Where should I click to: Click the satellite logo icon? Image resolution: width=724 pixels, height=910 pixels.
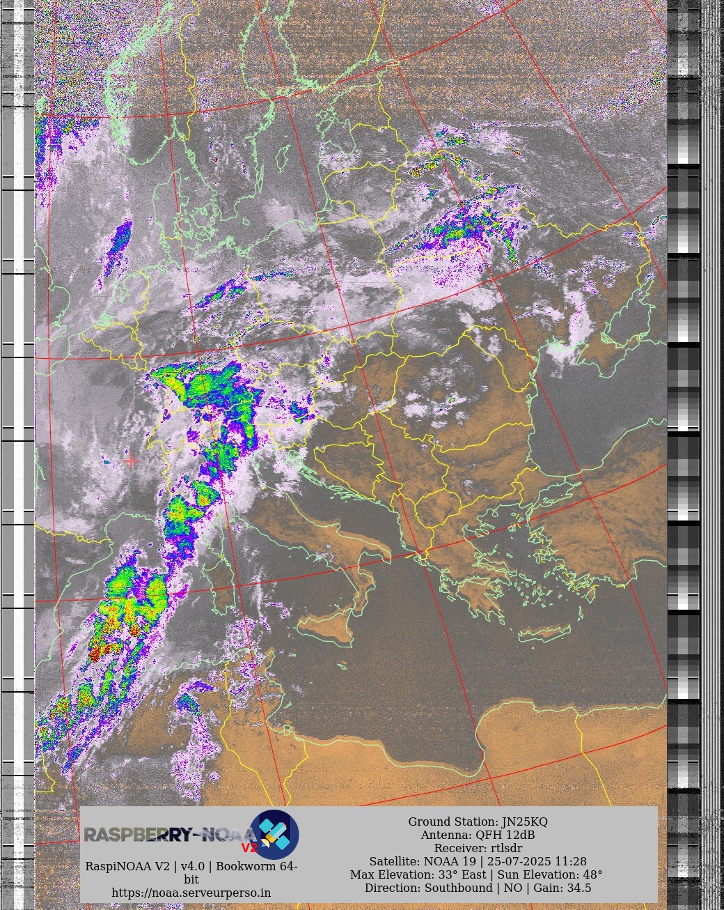click(274, 834)
